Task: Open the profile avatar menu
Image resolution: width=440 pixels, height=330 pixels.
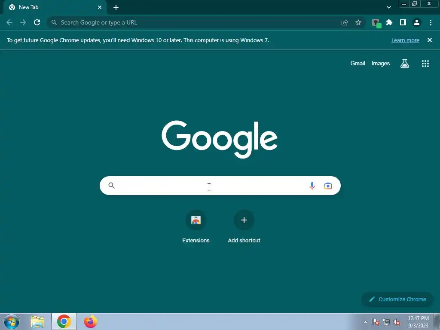Action: coord(417,22)
